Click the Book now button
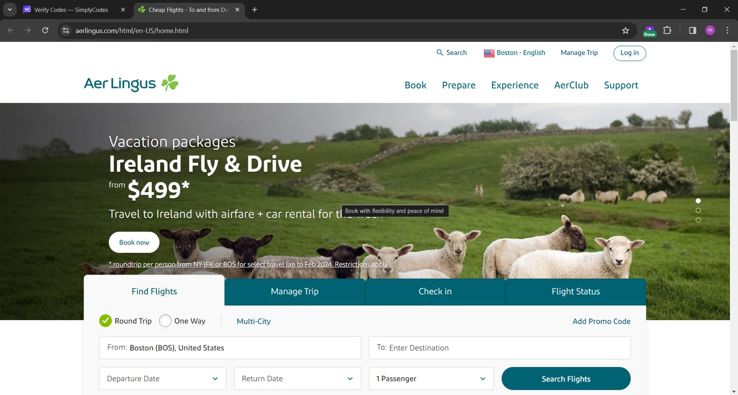The height and width of the screenshot is (395, 738). click(x=134, y=243)
